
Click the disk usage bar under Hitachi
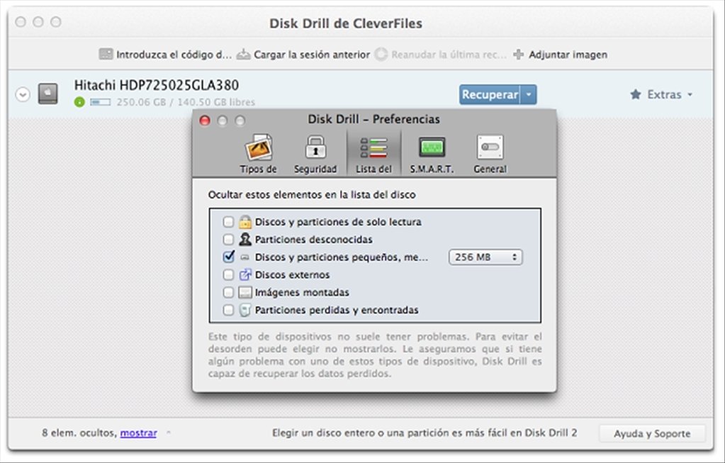100,102
